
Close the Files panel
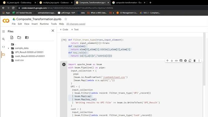pos(53,31)
